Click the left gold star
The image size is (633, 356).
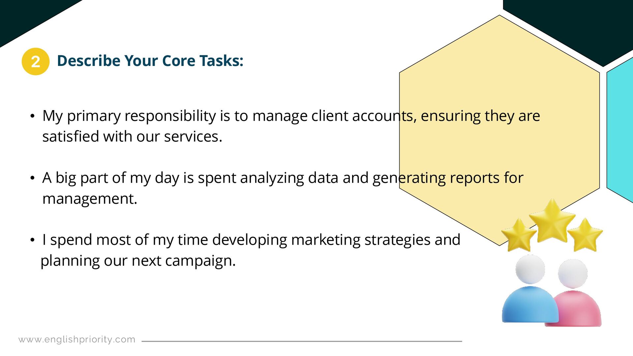[519, 235]
